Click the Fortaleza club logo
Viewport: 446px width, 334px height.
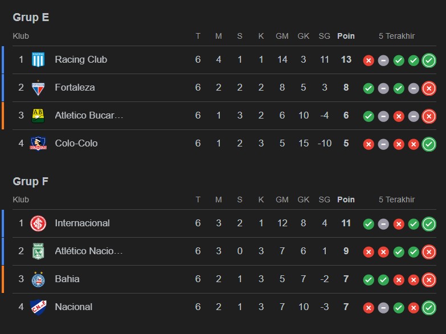(x=38, y=88)
